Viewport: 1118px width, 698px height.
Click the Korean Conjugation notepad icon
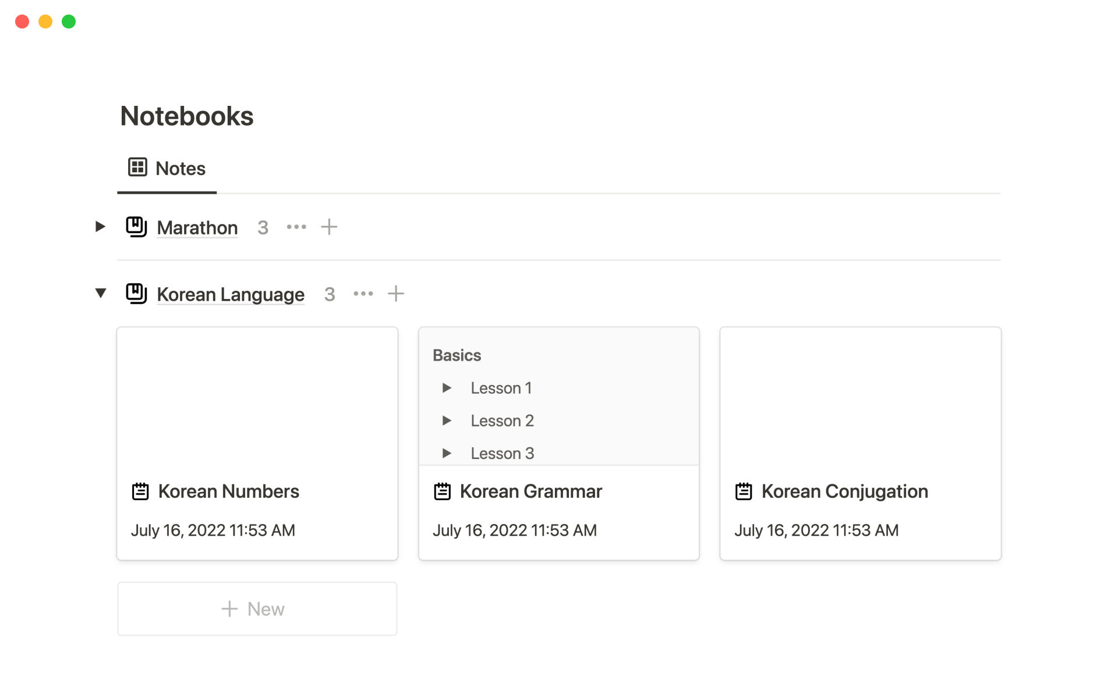744,492
